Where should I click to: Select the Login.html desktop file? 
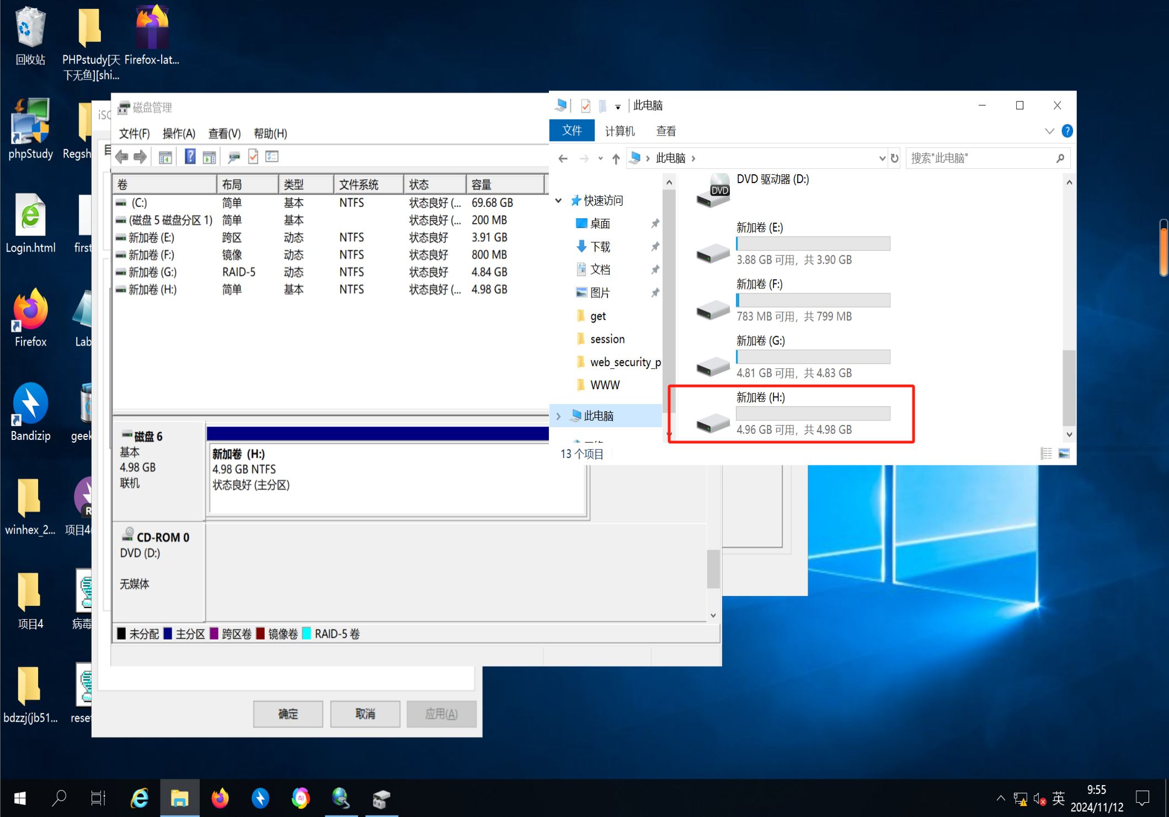pos(30,223)
